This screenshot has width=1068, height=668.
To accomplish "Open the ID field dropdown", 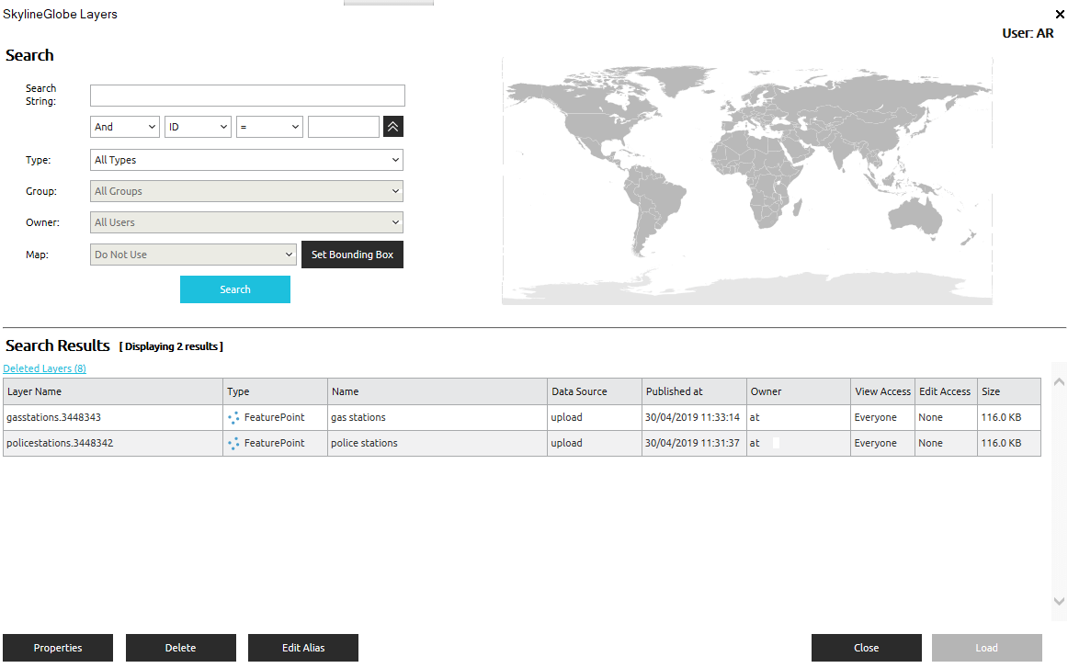I will coord(198,126).
